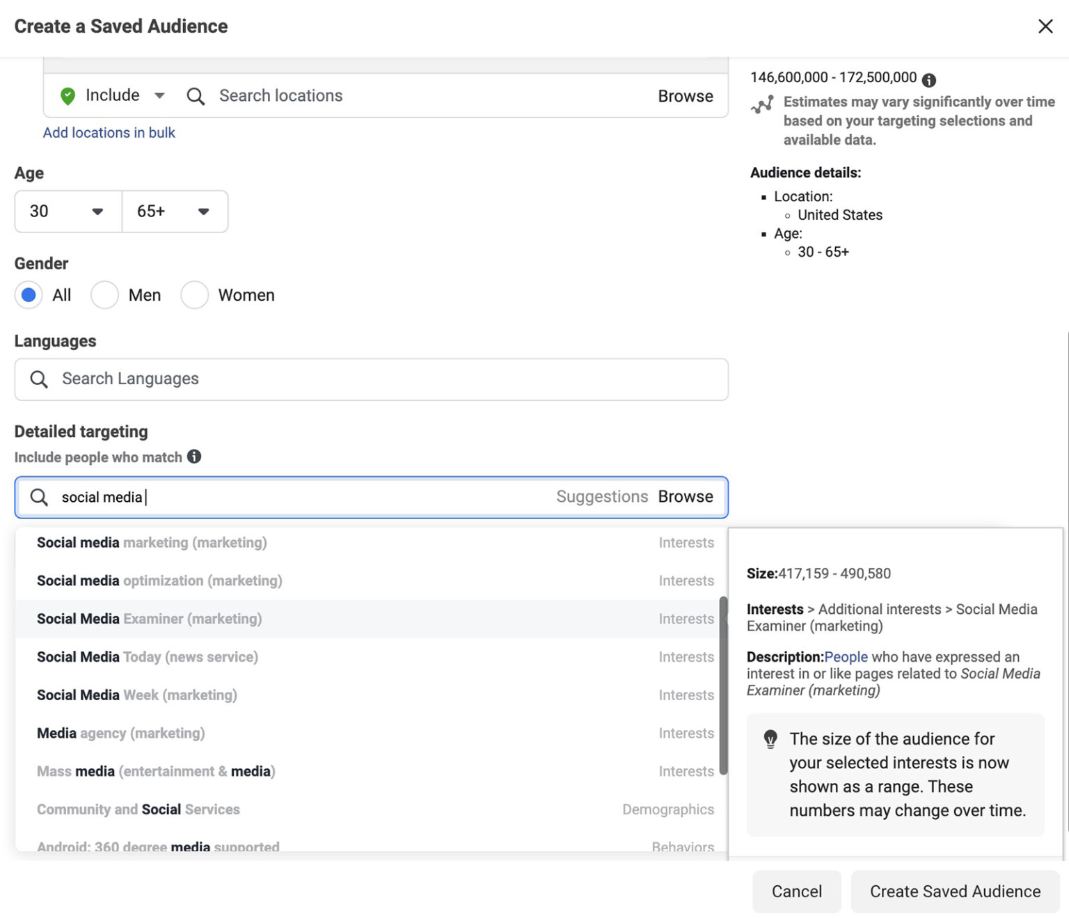Select the Women gender radio button

(195, 295)
